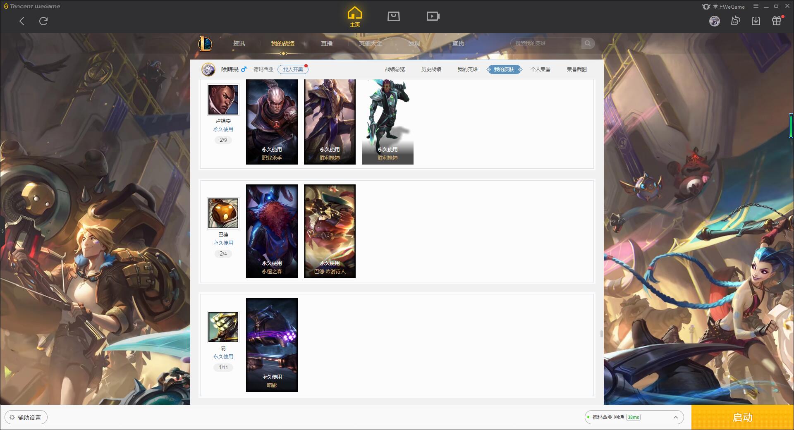This screenshot has height=430, width=794.
Task: Refresh the current page
Action: pos(43,21)
